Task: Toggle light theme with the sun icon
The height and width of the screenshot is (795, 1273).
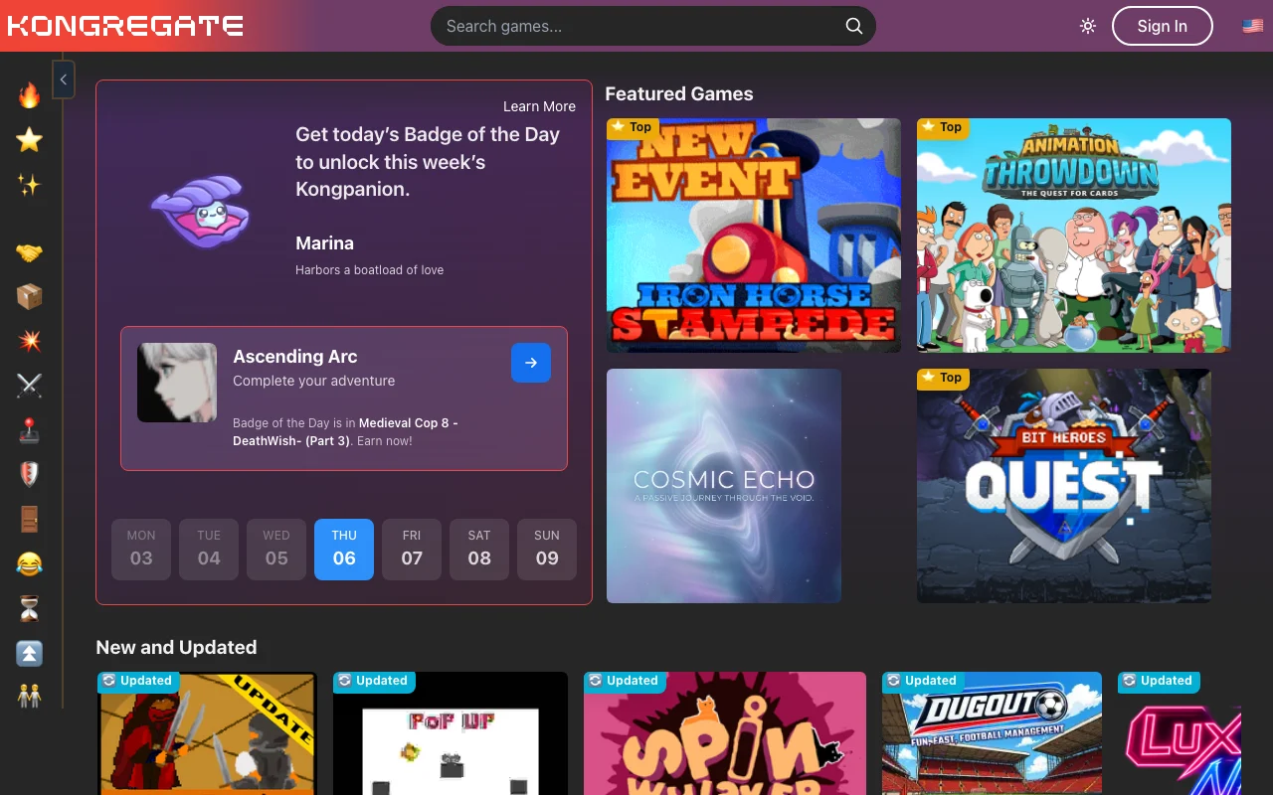Action: [1088, 26]
